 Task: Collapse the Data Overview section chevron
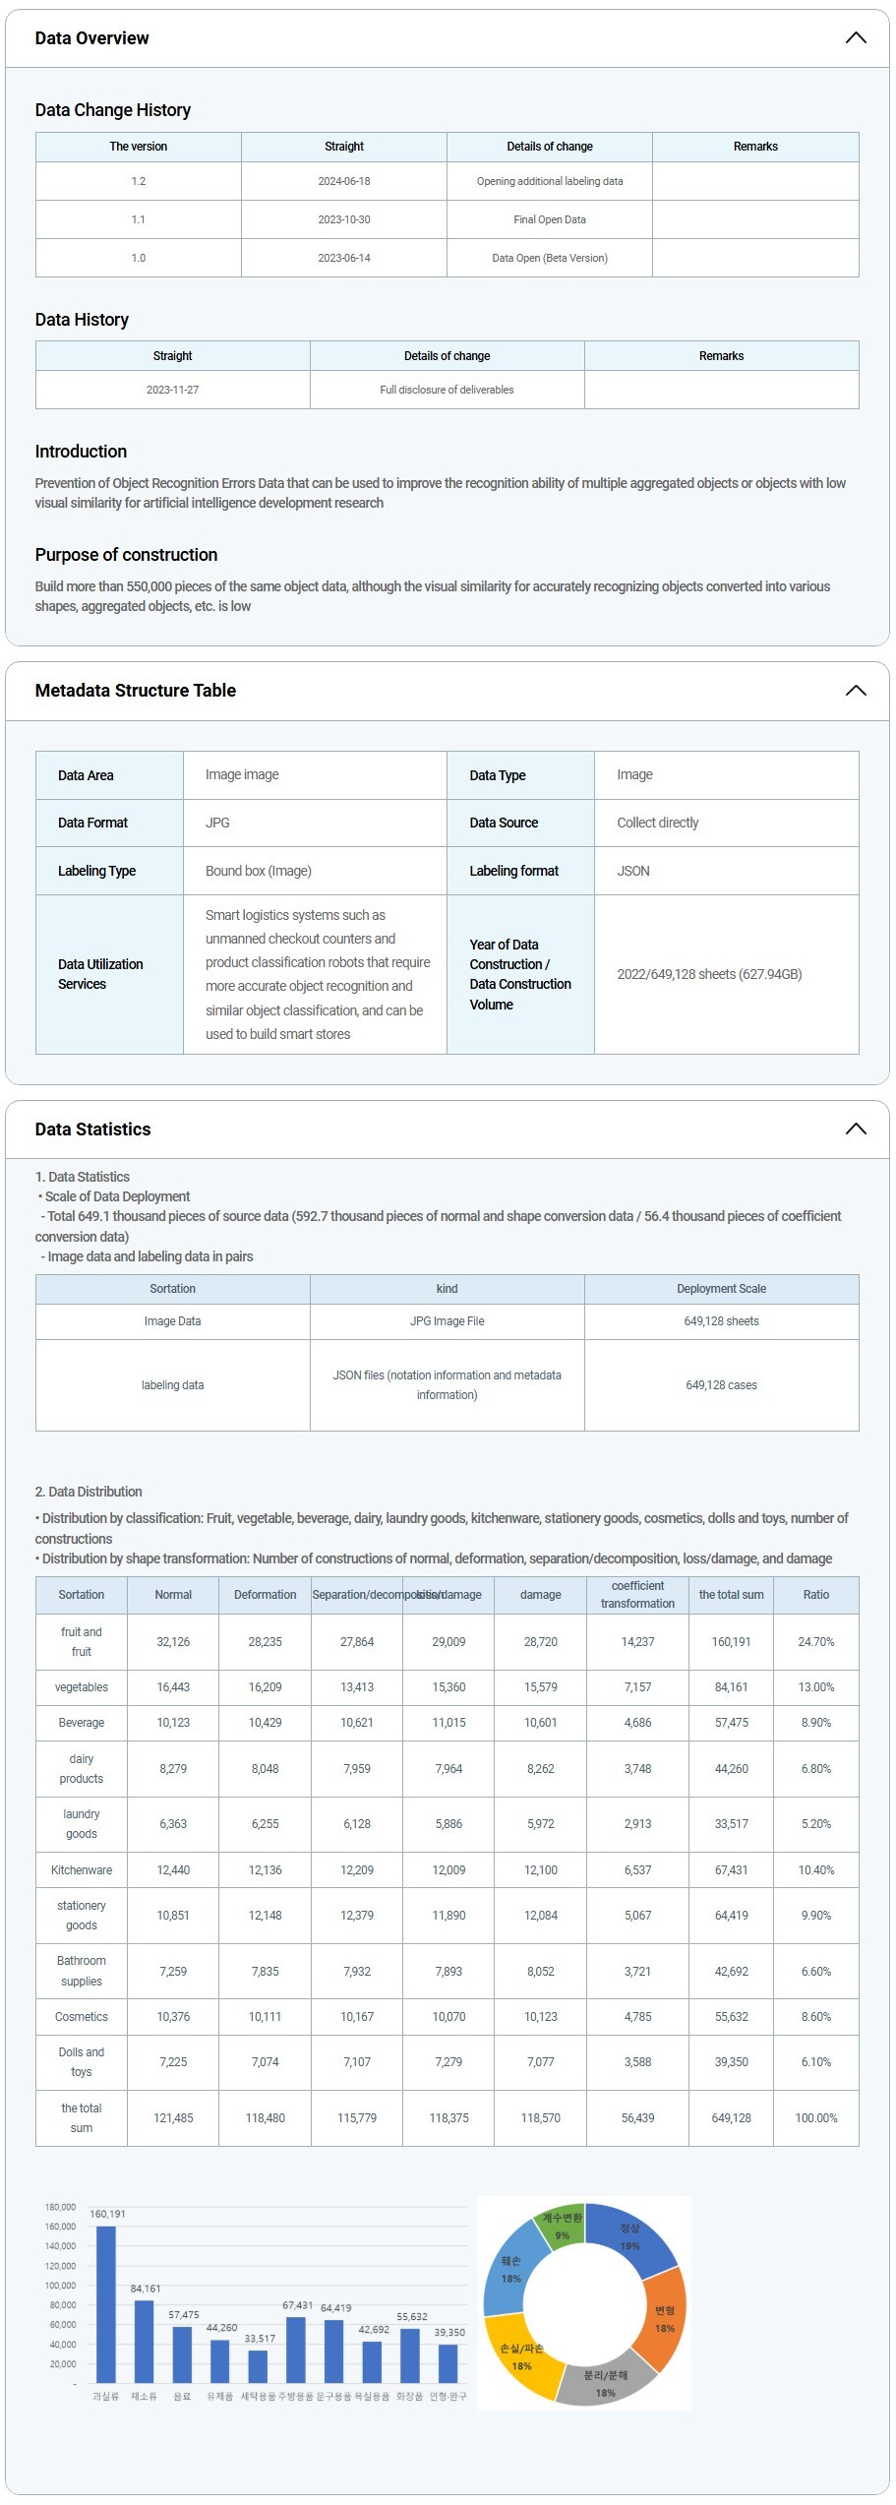pos(856,38)
